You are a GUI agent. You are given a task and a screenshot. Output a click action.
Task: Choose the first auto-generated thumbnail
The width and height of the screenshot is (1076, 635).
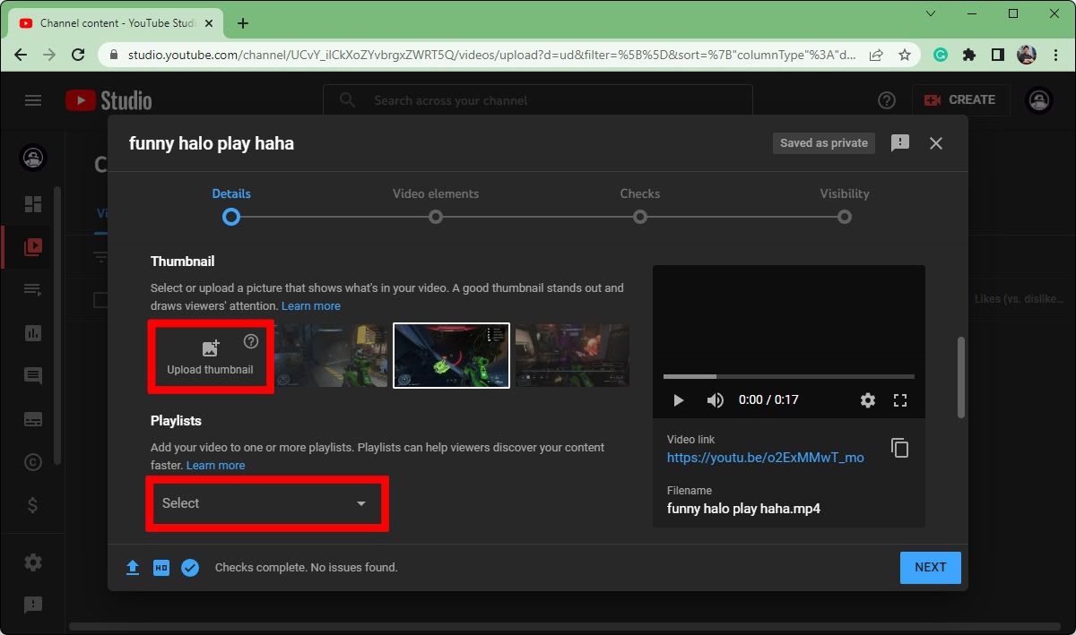pyautogui.click(x=331, y=356)
